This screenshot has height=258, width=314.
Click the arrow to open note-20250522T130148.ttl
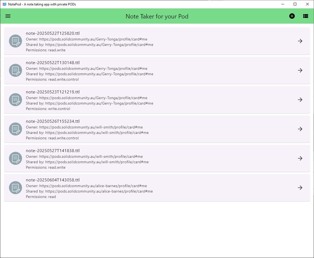tap(300, 70)
